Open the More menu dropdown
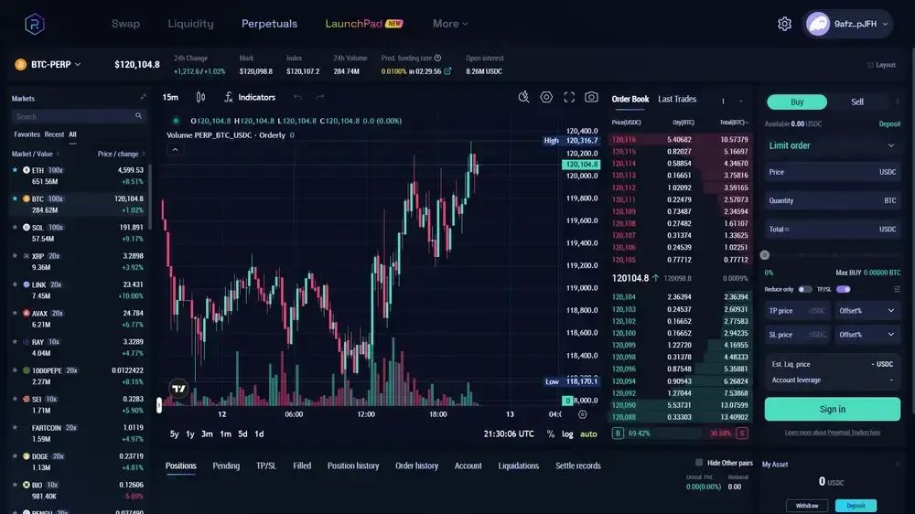Screen dimensions: 915x514 (x=450, y=24)
